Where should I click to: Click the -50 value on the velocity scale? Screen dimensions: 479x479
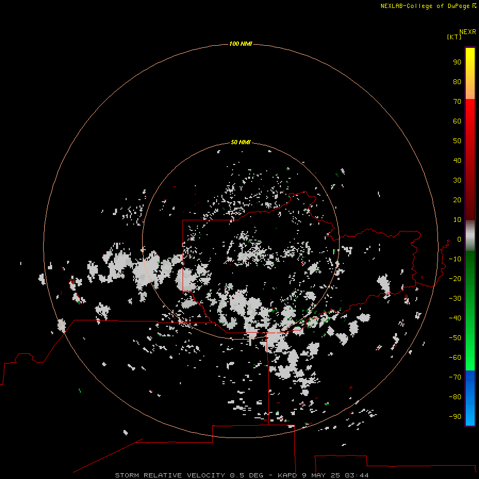(x=455, y=338)
